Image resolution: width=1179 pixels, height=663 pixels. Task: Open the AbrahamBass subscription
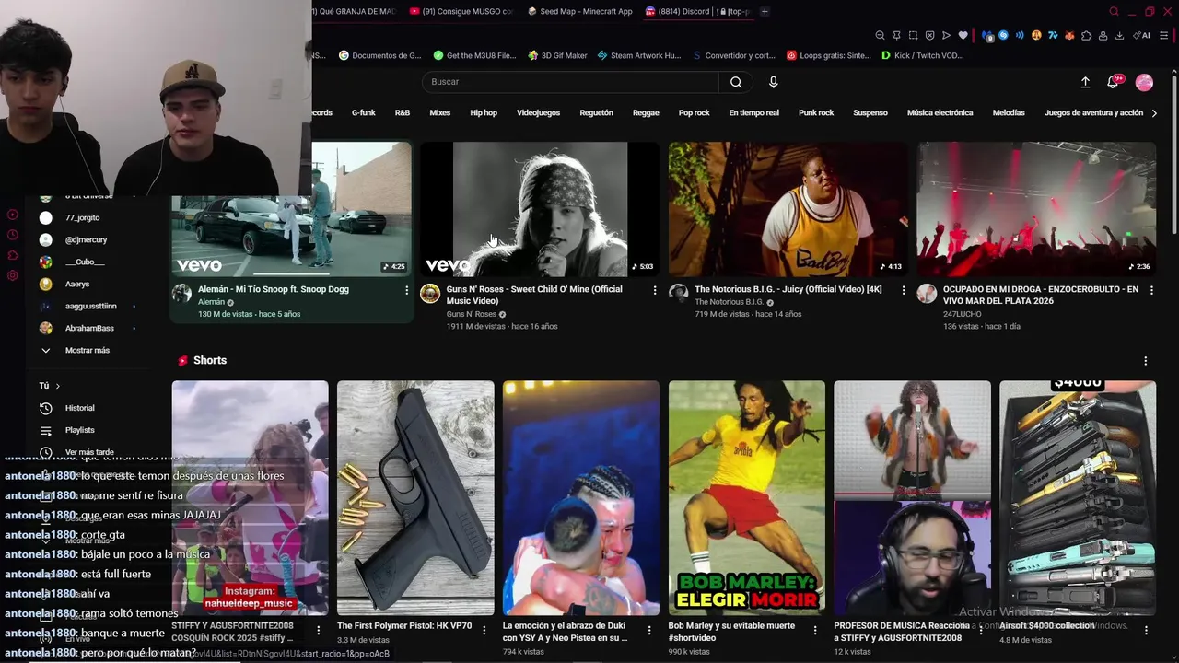tap(89, 328)
